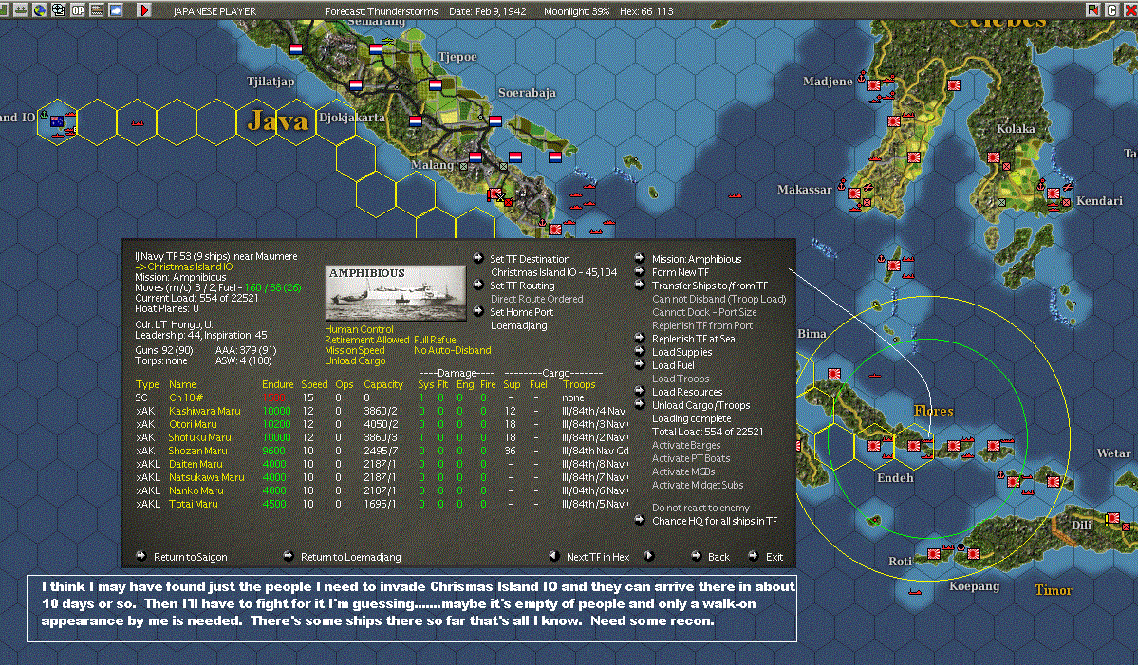Go to next TF in hex arrow
The height and width of the screenshot is (665, 1138).
click(649, 556)
